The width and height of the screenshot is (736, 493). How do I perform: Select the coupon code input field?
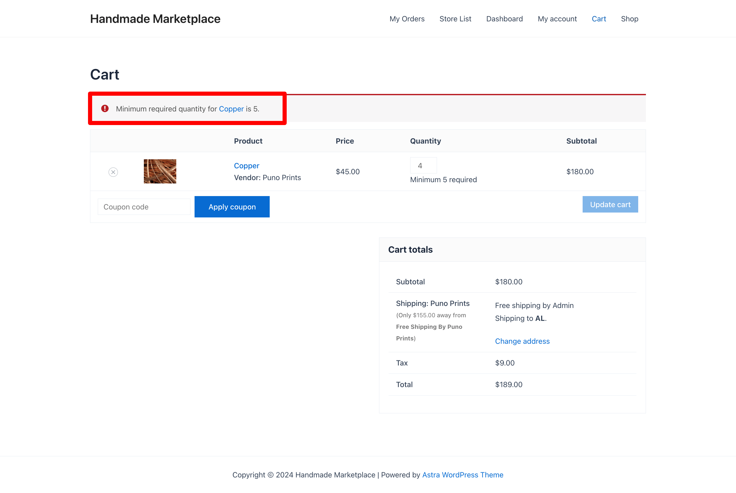144,207
